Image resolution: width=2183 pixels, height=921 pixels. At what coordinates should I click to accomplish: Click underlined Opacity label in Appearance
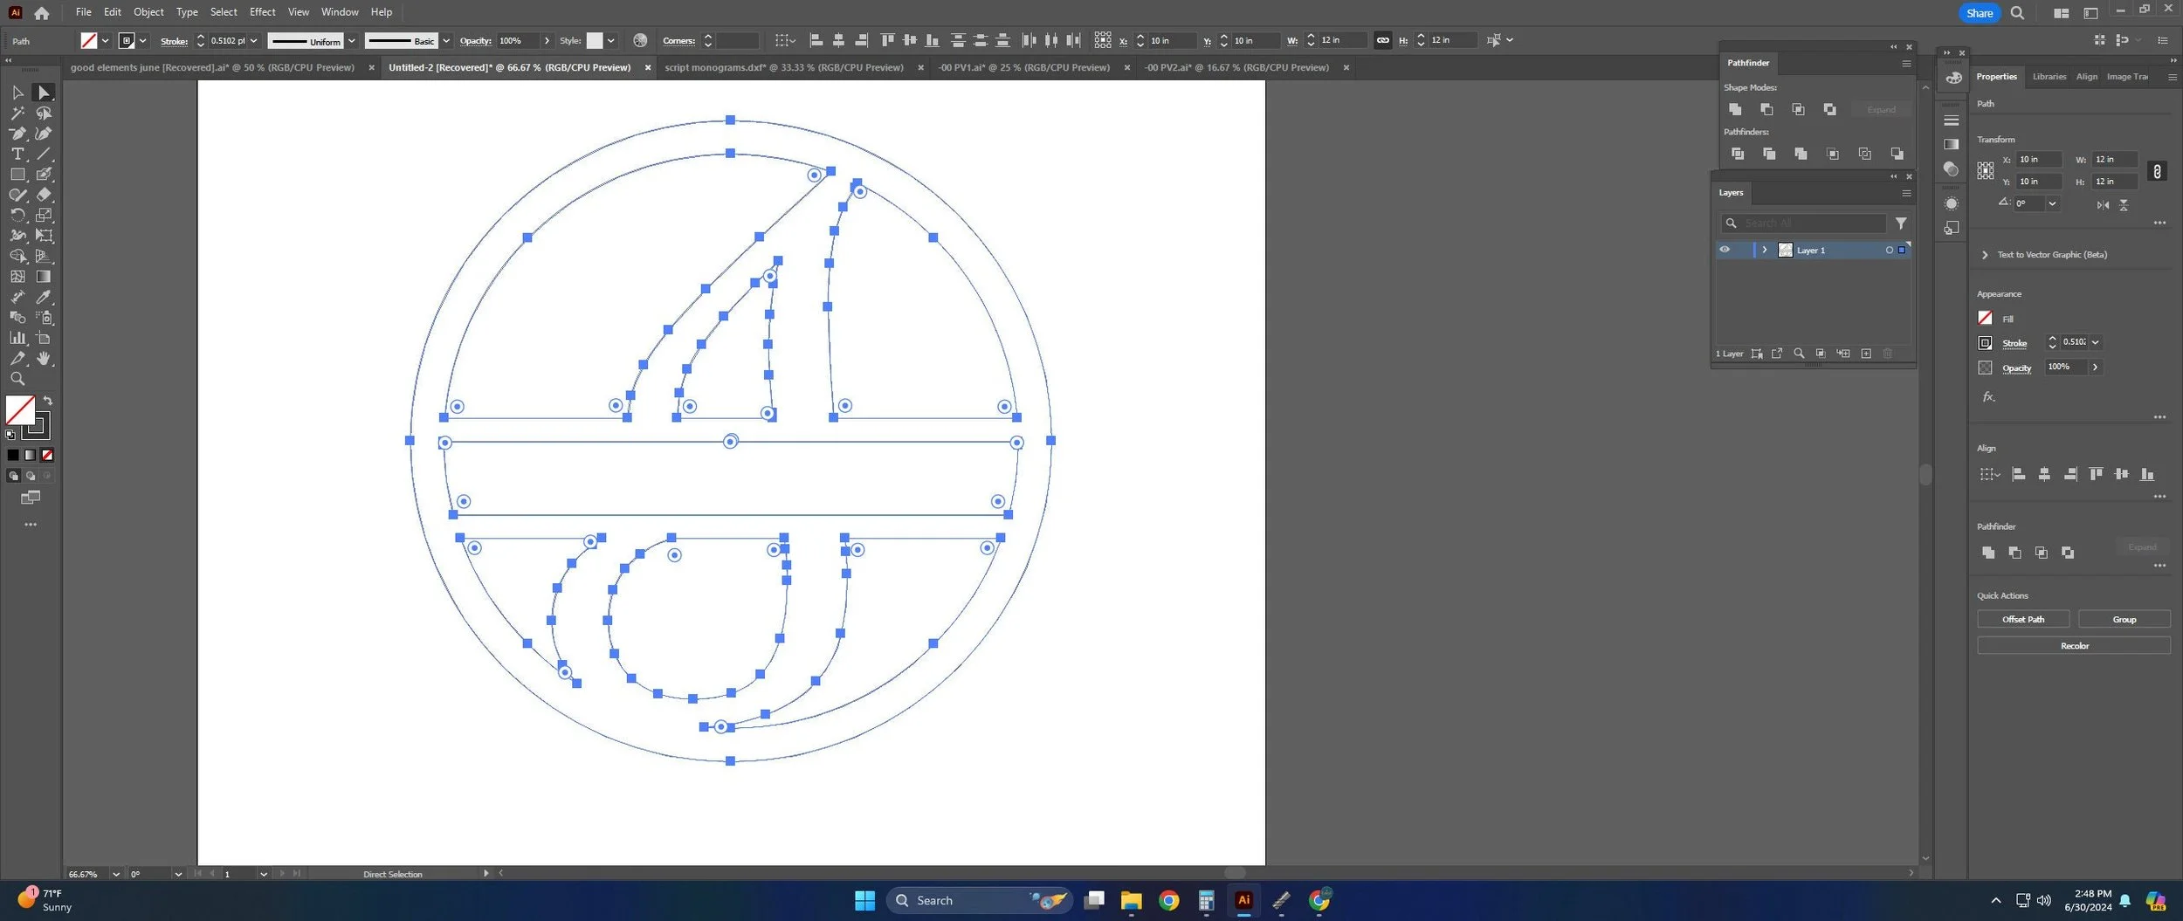(2016, 368)
